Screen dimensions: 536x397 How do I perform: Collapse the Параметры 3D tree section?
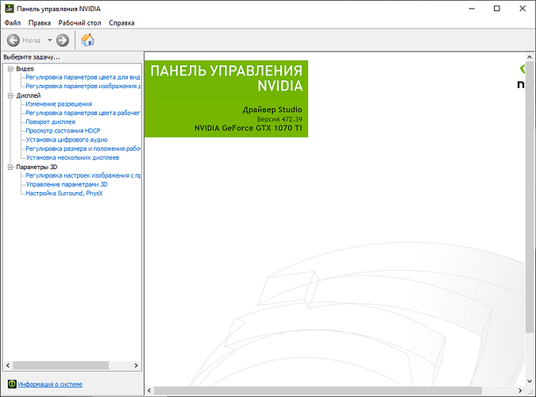10,167
